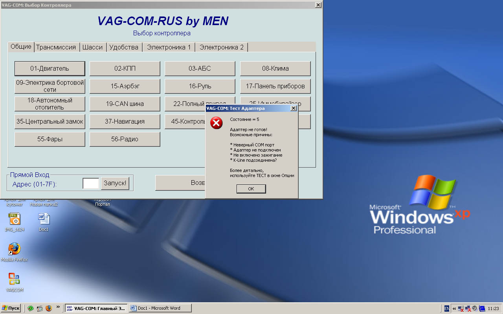Switch to the Трансмиссия tab
The width and height of the screenshot is (503, 314).
(56, 47)
